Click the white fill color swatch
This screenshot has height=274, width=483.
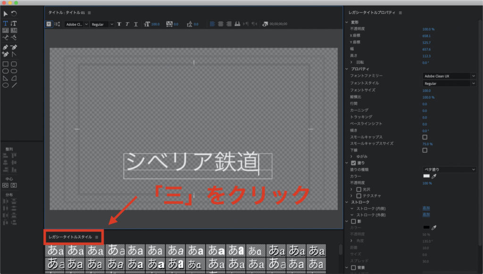[426, 176]
